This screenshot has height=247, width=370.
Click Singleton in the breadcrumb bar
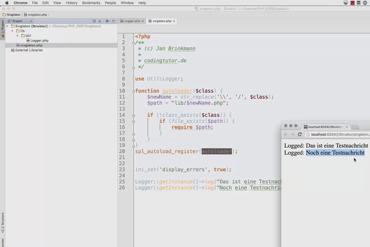coord(13,15)
